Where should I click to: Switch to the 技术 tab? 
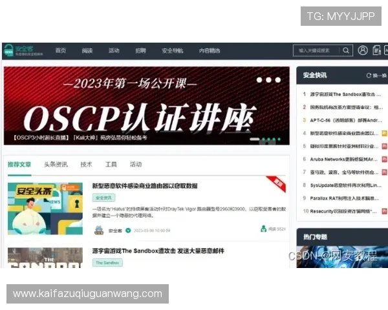pos(86,165)
